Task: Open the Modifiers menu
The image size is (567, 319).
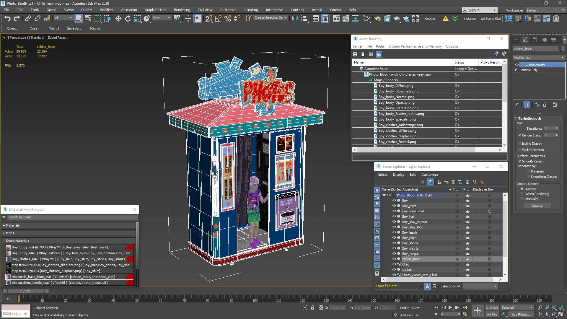Action: click(x=106, y=10)
